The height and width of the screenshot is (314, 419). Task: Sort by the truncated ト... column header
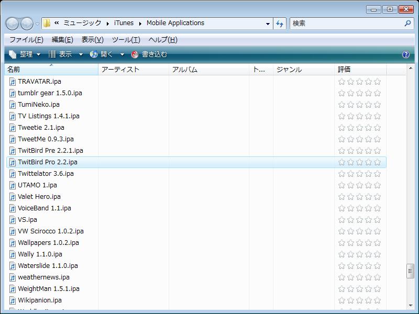tap(261, 70)
